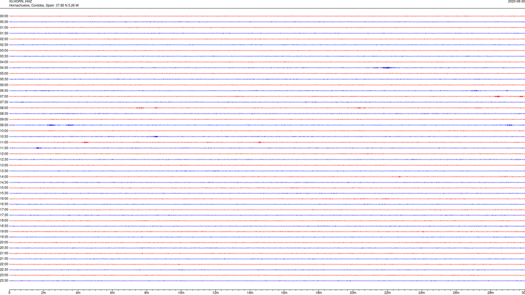This screenshot has width=525, height=295.
Task: Select the 14:30 trace label
Action: 4,182
